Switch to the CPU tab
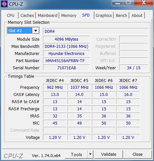This screenshot has width=154, height=161. [11, 15]
